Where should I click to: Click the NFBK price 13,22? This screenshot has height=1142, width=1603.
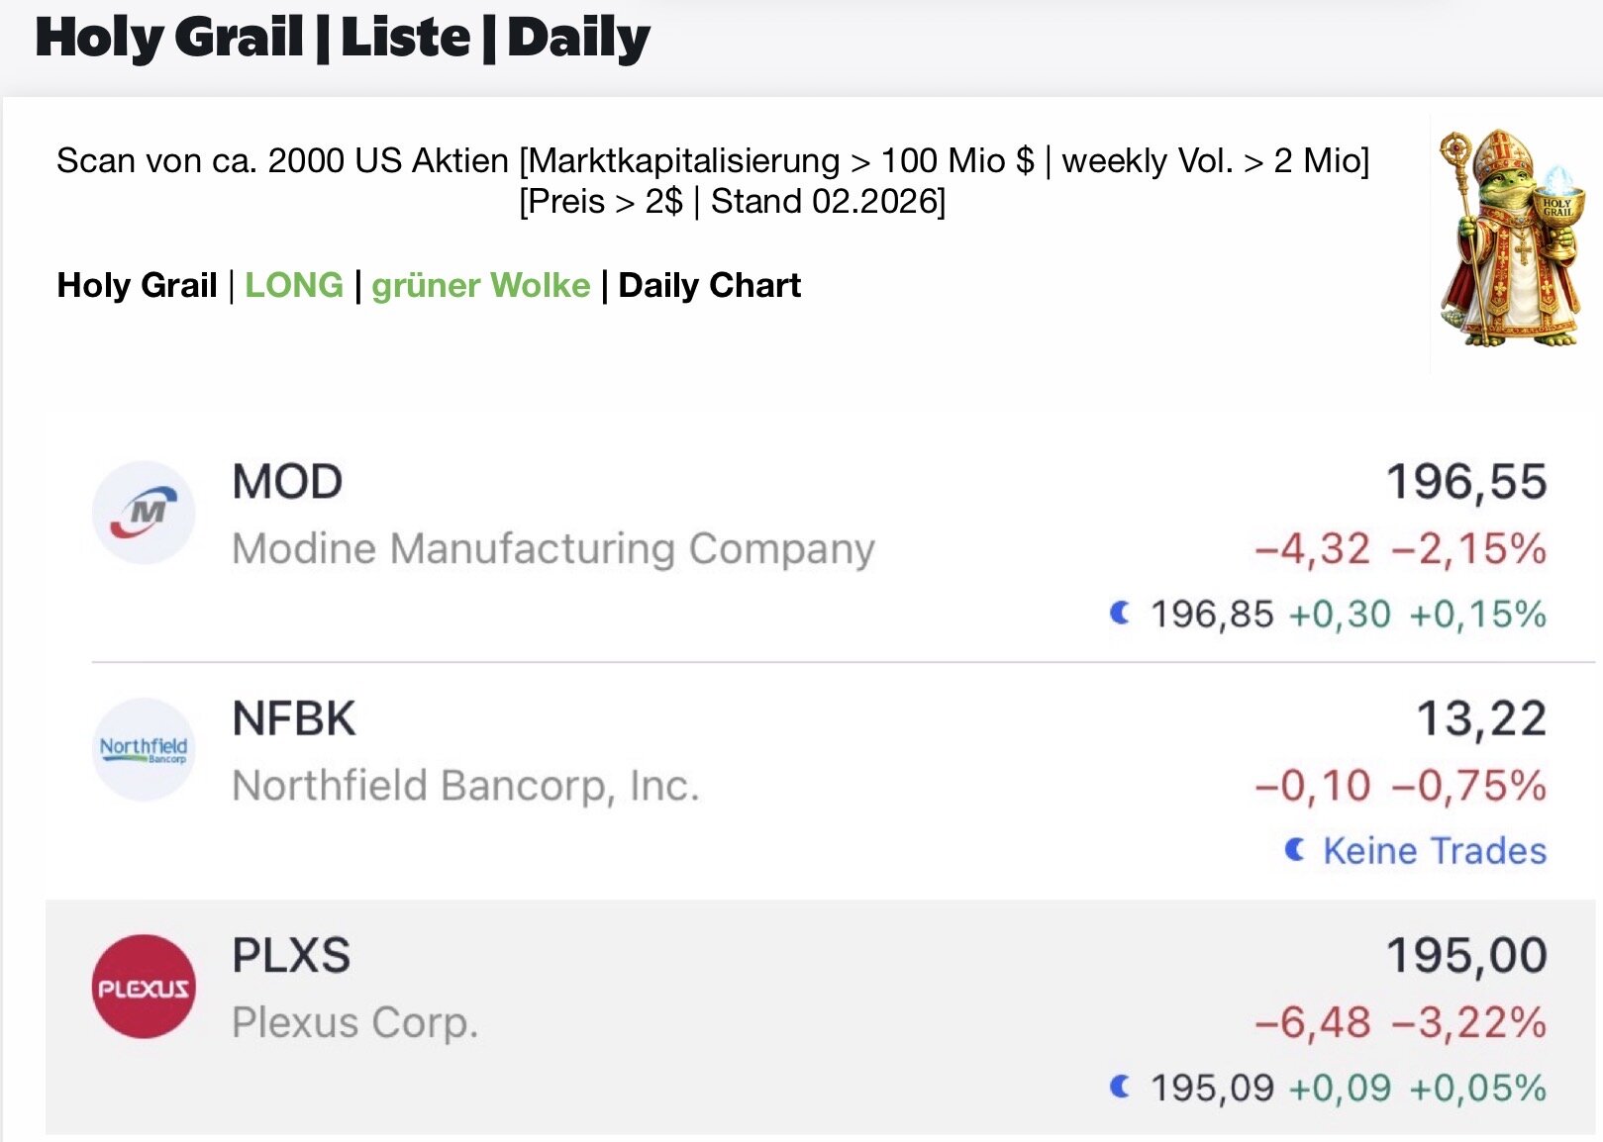(1481, 718)
